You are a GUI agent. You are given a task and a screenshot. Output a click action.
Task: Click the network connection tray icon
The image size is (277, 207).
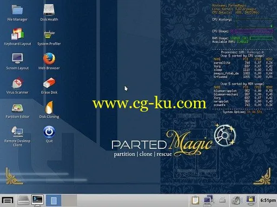point(209,200)
